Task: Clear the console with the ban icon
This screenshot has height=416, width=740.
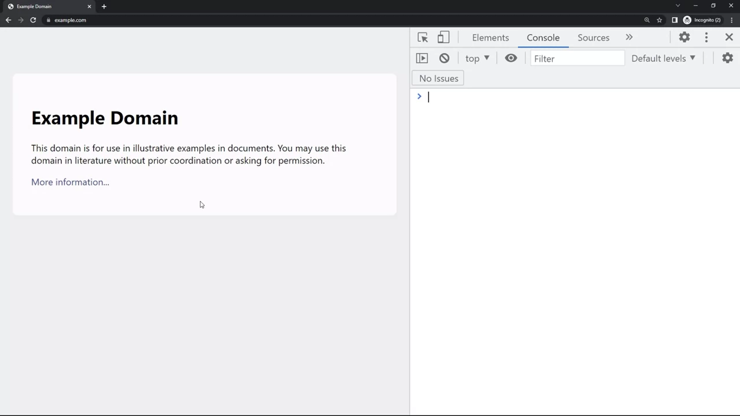Action: [x=444, y=58]
